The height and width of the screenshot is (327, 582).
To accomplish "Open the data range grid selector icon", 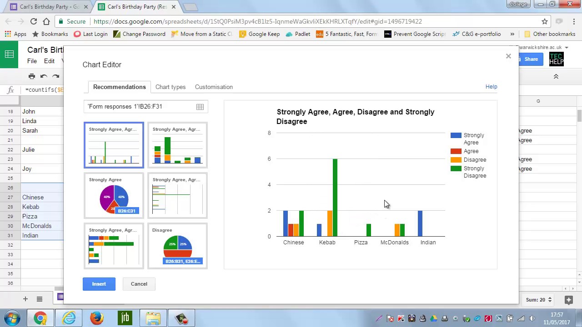I will click(200, 107).
